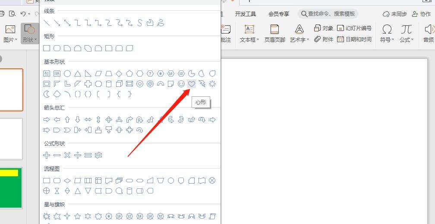
Task: Select the right arrow shape
Action: 47,120
